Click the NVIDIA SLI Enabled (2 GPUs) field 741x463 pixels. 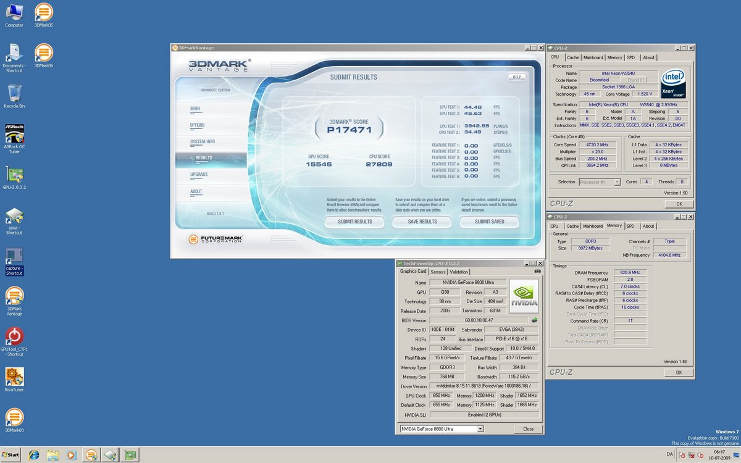click(x=484, y=415)
